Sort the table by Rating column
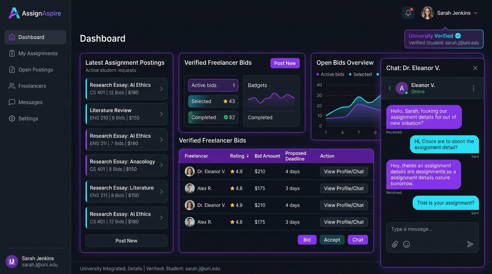Viewport: 492px width, 274px height. pos(240,156)
